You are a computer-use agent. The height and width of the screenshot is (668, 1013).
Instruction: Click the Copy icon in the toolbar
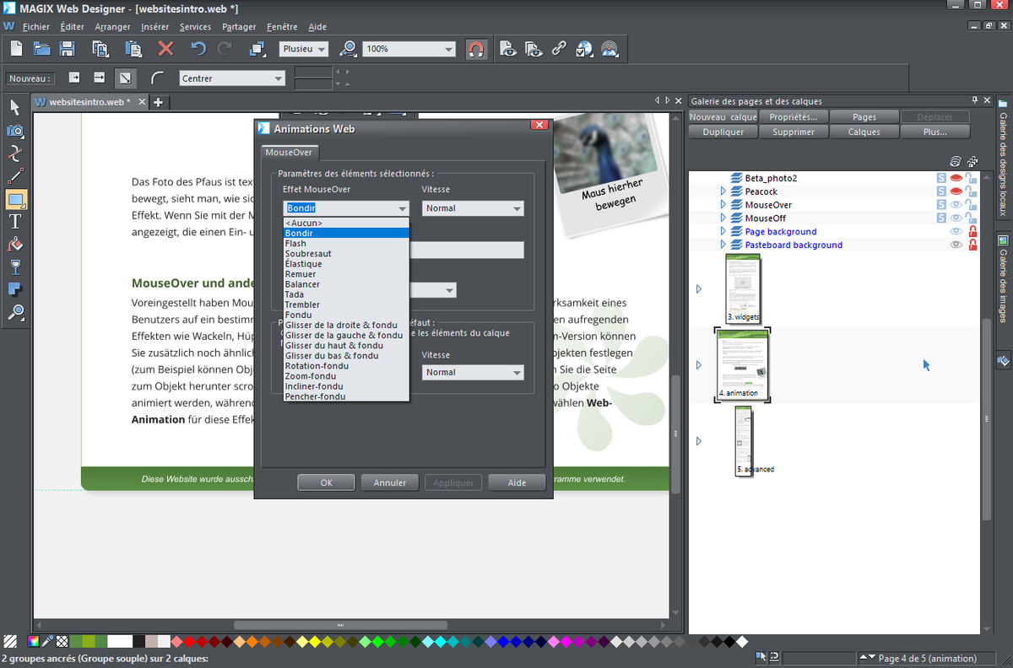pos(100,49)
